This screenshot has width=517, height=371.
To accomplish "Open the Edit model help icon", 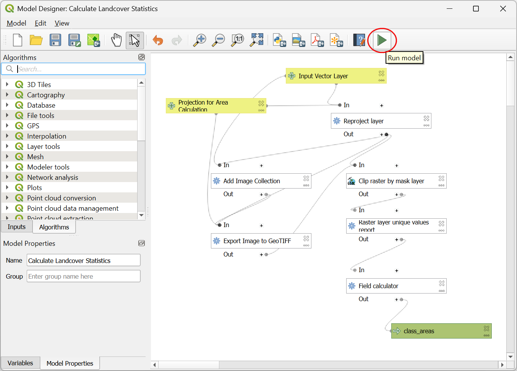I will click(x=359, y=40).
